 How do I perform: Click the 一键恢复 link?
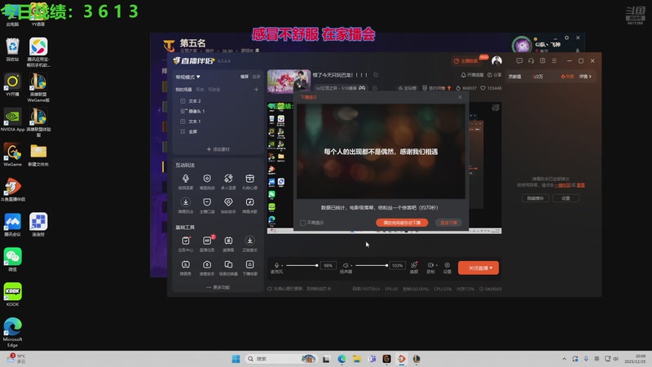pos(562,185)
